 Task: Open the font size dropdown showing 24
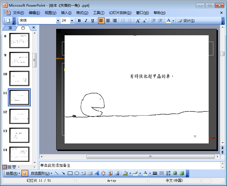[x=72, y=21]
